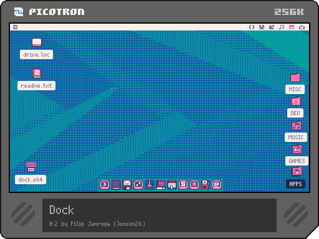The width and height of the screenshot is (319, 239).
Task: Launch the pink splat app in dock
Action: (x=194, y=185)
